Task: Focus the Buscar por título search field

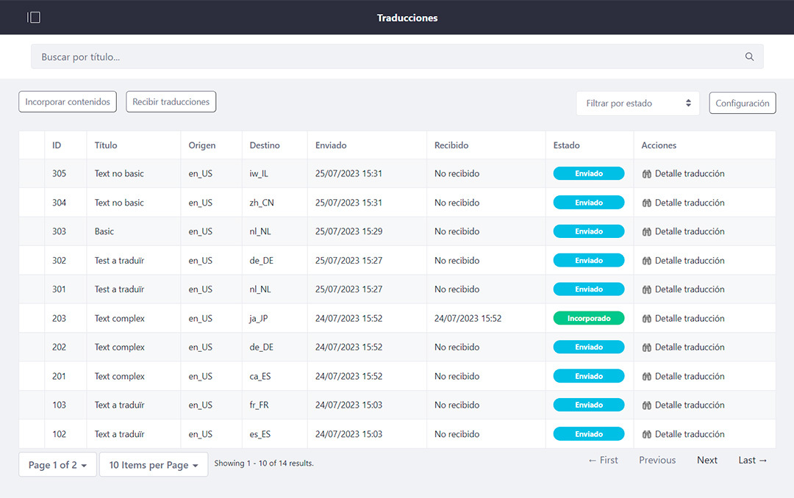Action: (397, 57)
